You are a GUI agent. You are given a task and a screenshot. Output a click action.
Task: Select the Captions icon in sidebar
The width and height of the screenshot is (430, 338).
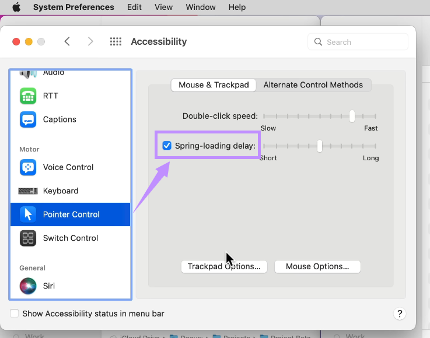(x=28, y=119)
